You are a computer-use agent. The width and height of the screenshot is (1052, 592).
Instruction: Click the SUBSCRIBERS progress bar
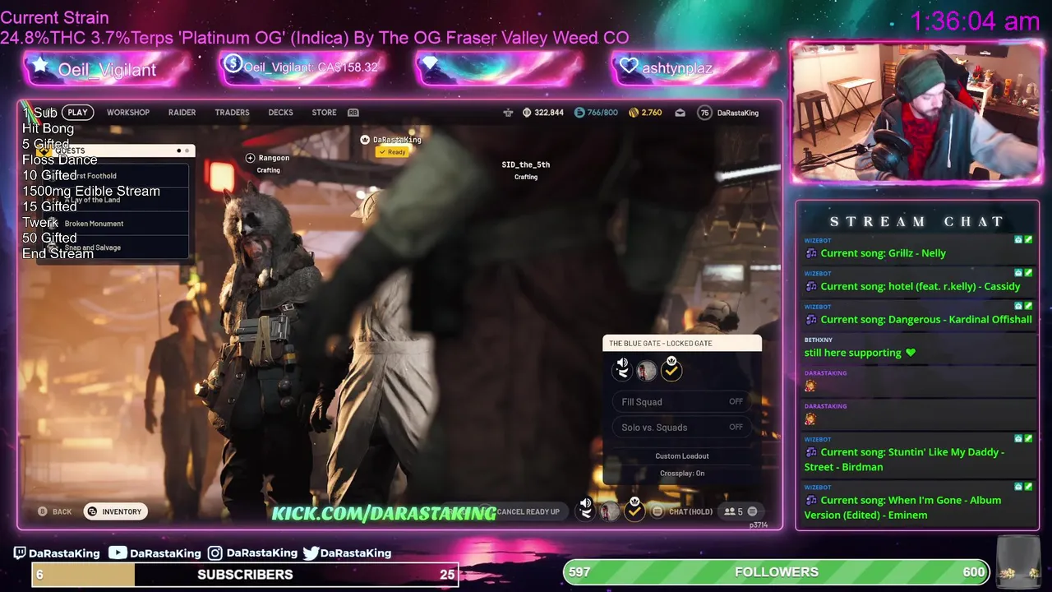tap(245, 575)
